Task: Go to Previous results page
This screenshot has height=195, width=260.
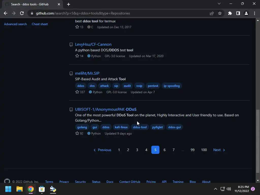Action: [x=103, y=150]
